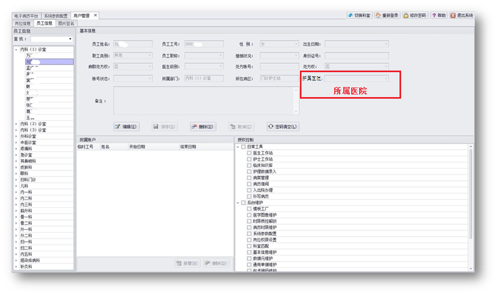Switch to the 岗位信息 tab
Image resolution: width=497 pixels, height=295 pixels.
click(x=23, y=23)
